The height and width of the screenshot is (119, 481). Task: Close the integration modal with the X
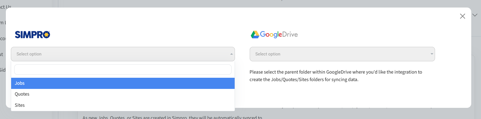463,16
